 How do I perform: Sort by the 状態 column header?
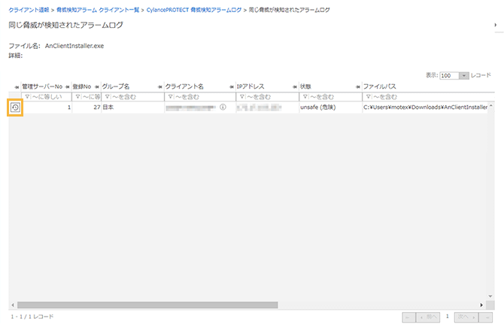coord(306,86)
